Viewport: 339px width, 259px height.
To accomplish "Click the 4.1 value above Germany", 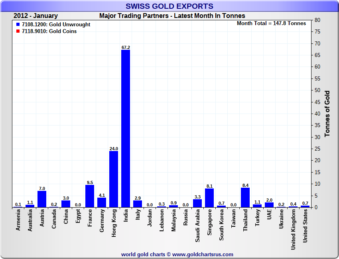I will (x=102, y=196).
